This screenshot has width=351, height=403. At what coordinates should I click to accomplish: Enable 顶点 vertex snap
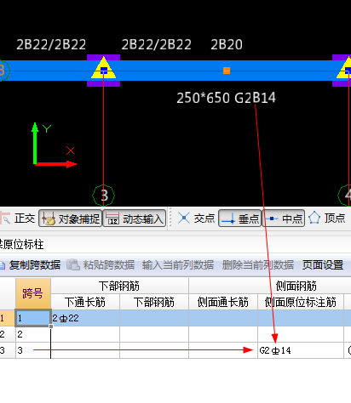coord(327,219)
